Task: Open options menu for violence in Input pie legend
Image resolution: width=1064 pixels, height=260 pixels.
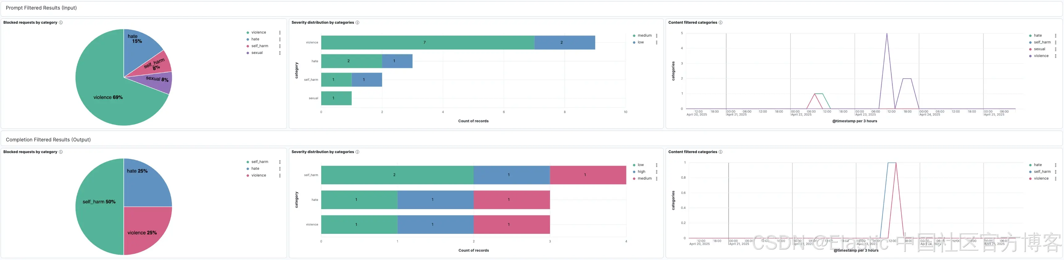Action: coord(280,33)
